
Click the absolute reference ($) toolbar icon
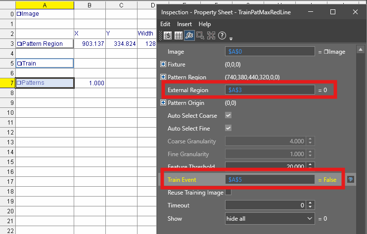pyautogui.click(x=168, y=35)
